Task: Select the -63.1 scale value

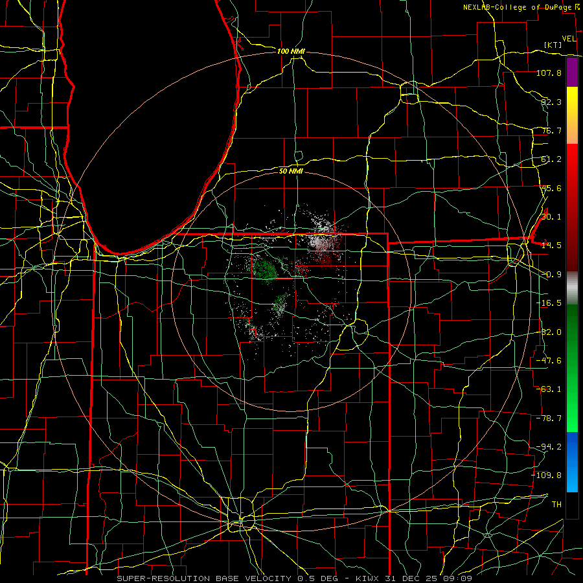Action: coord(549,389)
